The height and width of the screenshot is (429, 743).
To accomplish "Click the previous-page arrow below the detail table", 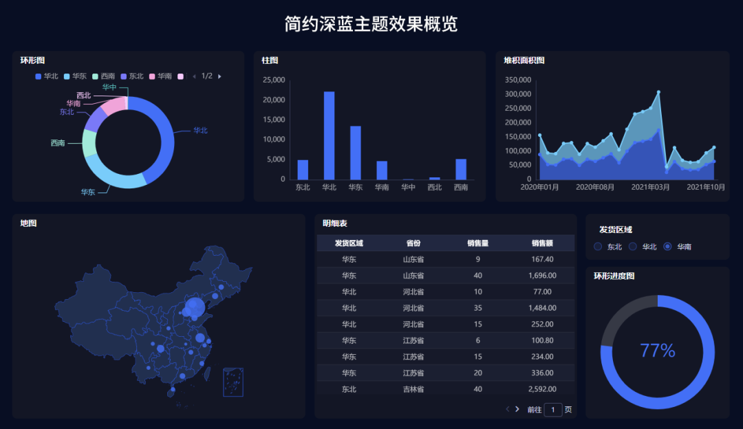I will 507,408.
